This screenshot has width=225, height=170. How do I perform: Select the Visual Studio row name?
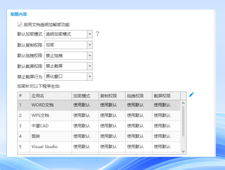coord(44,147)
